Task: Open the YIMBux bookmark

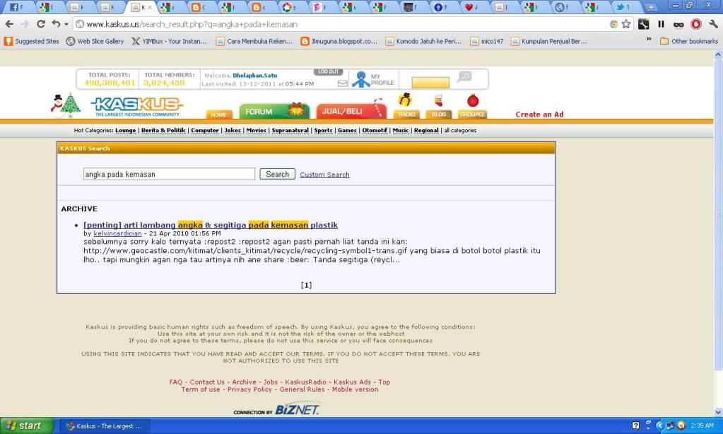Action: pos(169,41)
